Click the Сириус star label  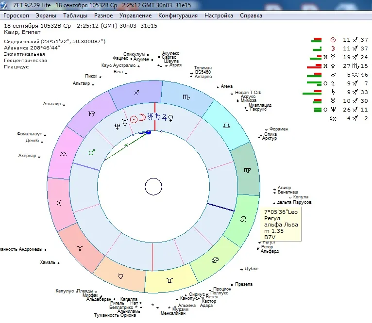click(197, 294)
